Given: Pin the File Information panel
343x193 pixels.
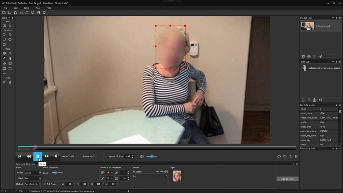Looking at the screenshot, I should (337, 105).
